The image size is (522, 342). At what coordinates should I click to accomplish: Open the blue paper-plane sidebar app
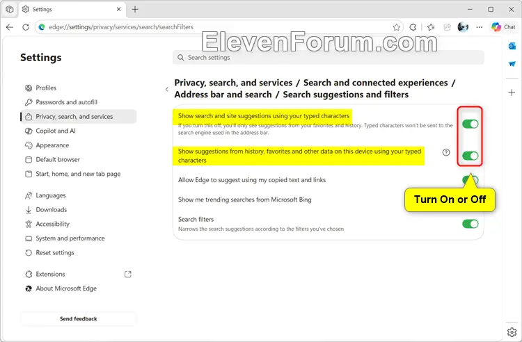512,64
